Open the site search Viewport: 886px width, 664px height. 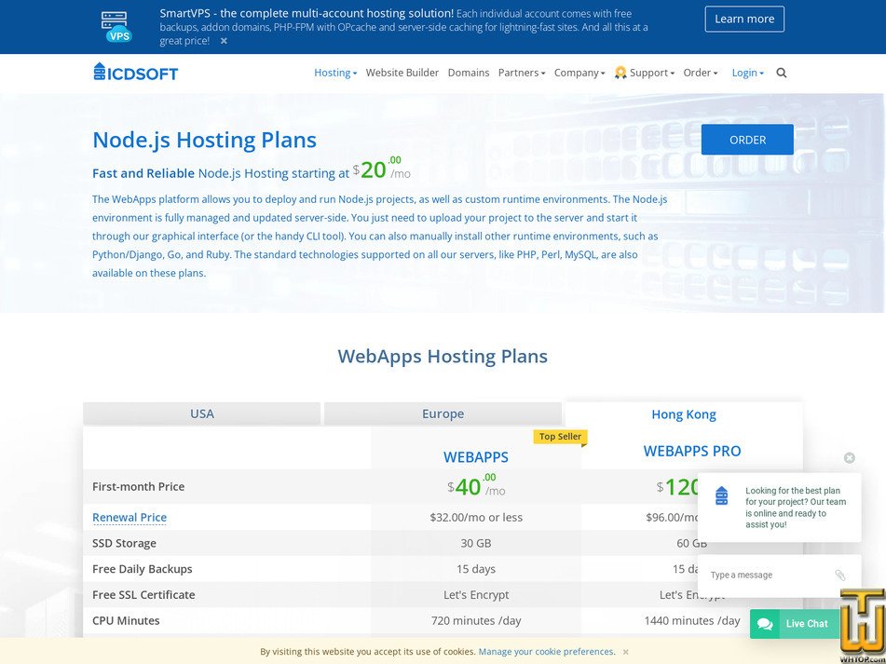point(781,73)
